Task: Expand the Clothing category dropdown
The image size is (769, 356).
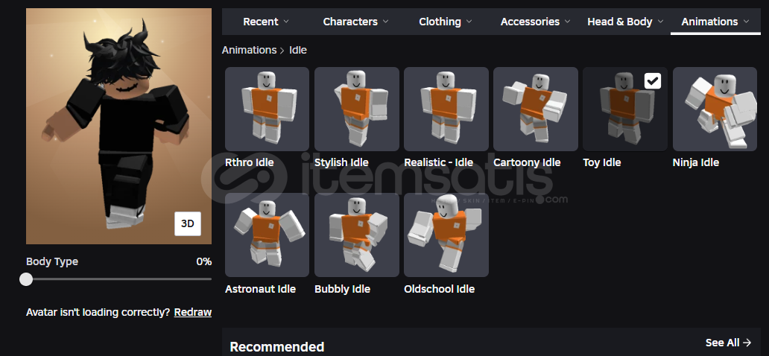Action: (x=446, y=22)
